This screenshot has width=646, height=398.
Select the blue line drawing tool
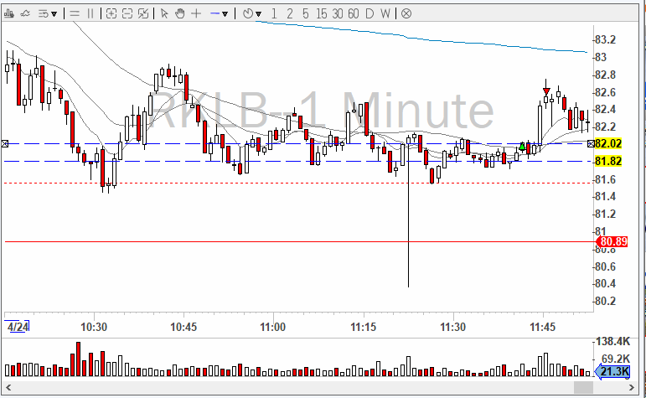[214, 13]
